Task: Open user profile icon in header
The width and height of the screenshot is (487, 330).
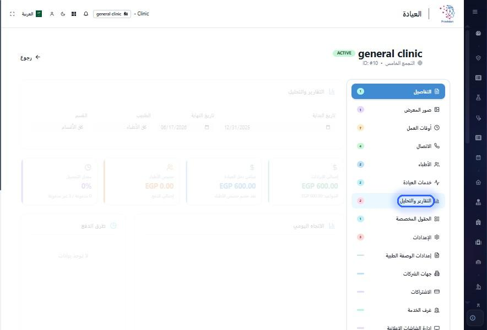Action: (x=52, y=14)
